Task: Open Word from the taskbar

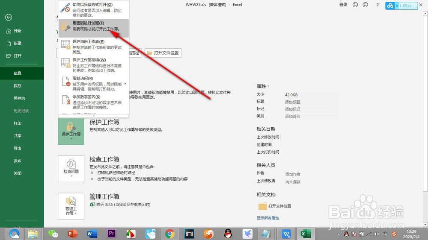Action: [92, 234]
